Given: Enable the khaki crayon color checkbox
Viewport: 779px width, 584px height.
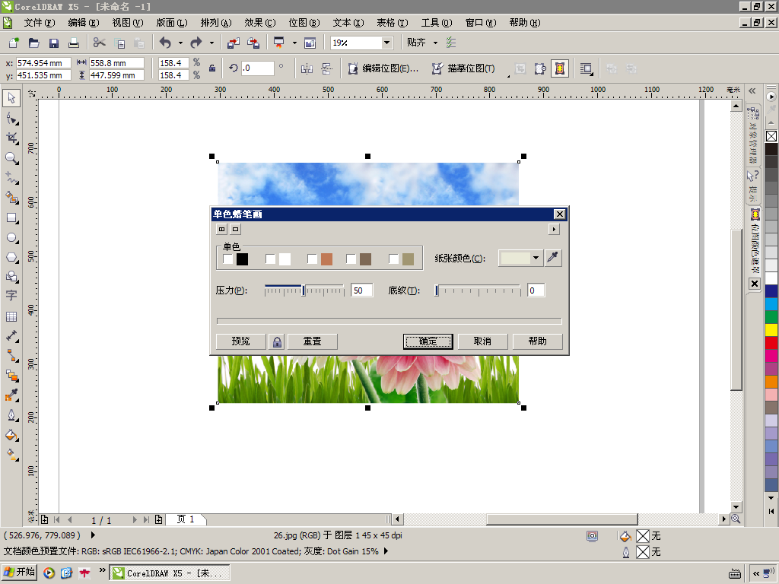Looking at the screenshot, I should pos(393,259).
